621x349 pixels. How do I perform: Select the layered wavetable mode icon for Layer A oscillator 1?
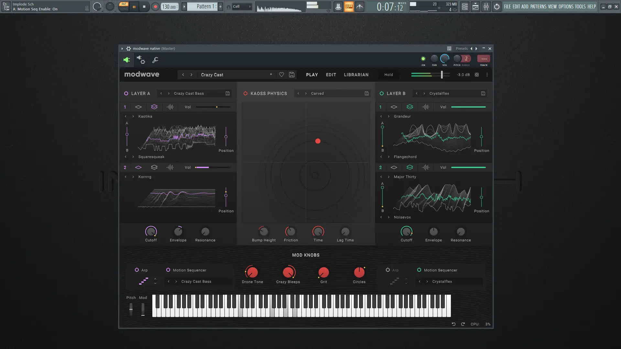(x=154, y=107)
